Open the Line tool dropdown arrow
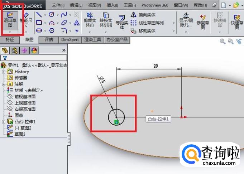The height and width of the screenshot is (174, 244). (x=45, y=15)
